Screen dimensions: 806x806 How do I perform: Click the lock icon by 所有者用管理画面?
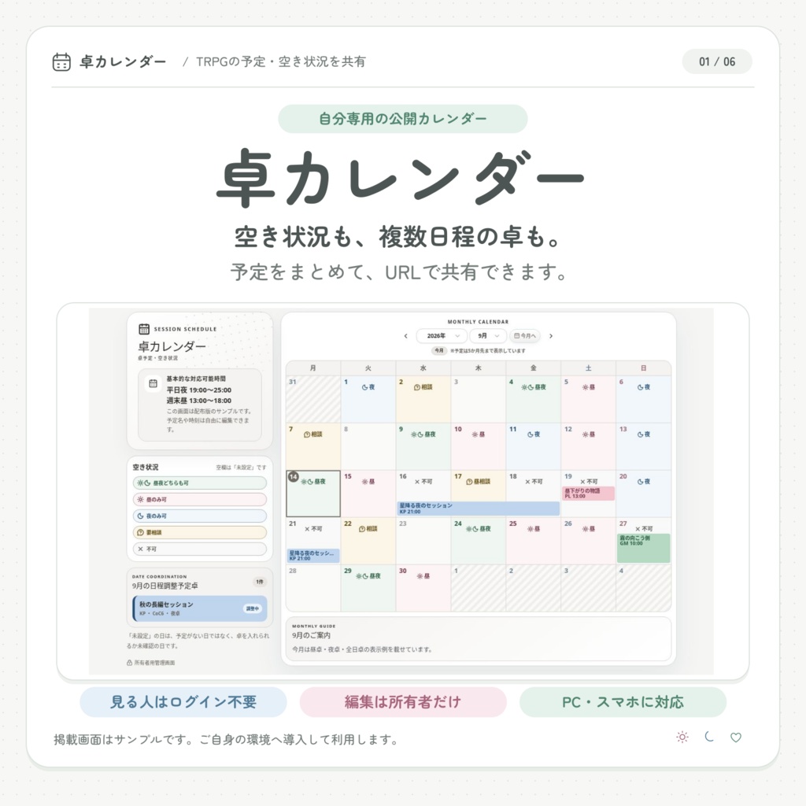coord(130,663)
